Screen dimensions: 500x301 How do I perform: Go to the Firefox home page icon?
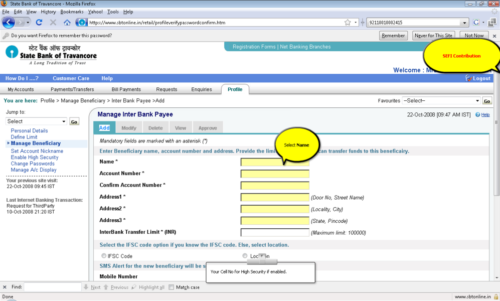click(67, 23)
